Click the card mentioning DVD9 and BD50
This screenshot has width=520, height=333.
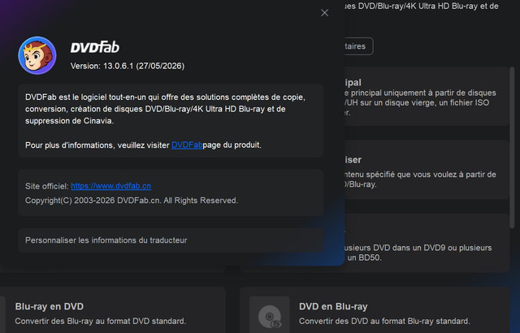[427, 243]
